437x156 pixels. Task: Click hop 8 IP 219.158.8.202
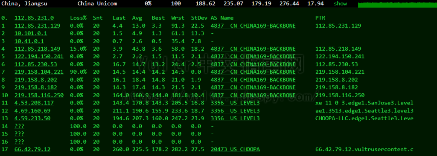(x=36, y=80)
